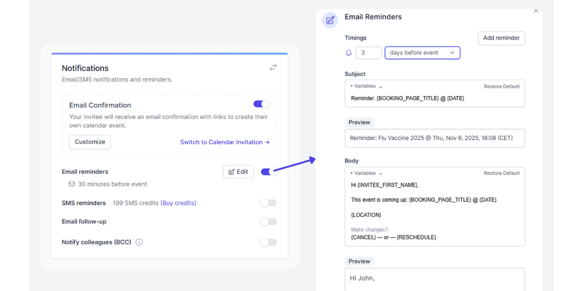
Task: Click the Customize button
Action: click(89, 142)
